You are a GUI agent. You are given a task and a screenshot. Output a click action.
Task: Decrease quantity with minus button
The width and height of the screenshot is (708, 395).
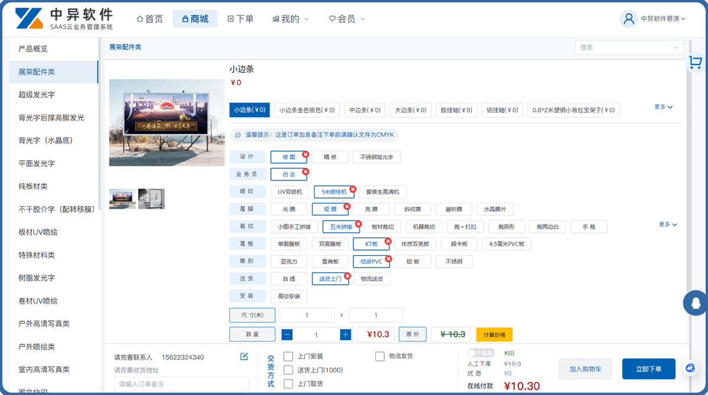287,334
